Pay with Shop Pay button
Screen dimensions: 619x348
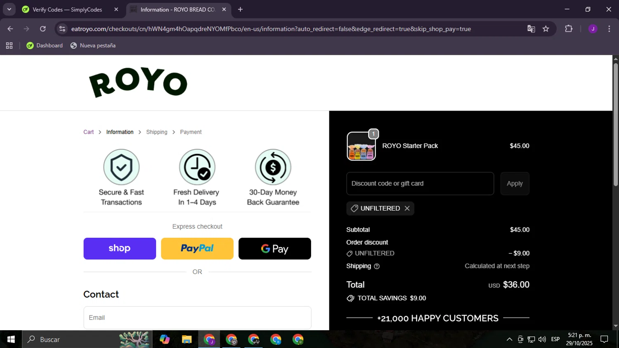coord(120,249)
